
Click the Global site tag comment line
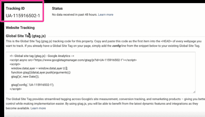click(42, 56)
